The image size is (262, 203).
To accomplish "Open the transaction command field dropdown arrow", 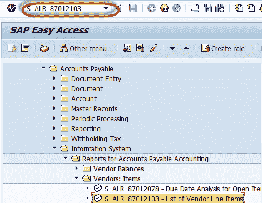I will pyautogui.click(x=106, y=8).
